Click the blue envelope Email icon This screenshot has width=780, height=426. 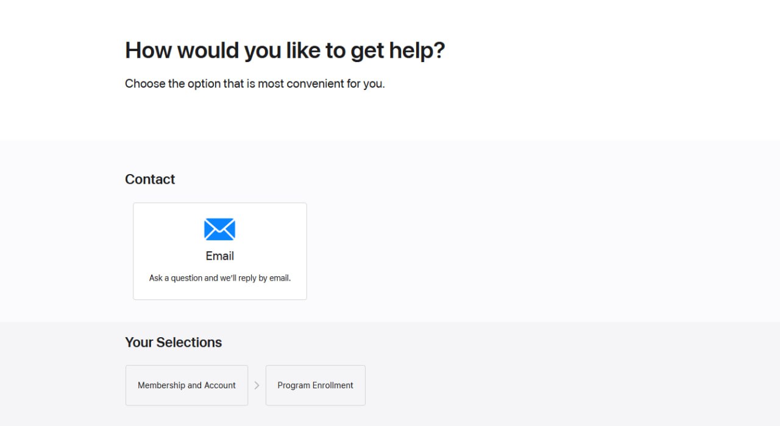219,229
